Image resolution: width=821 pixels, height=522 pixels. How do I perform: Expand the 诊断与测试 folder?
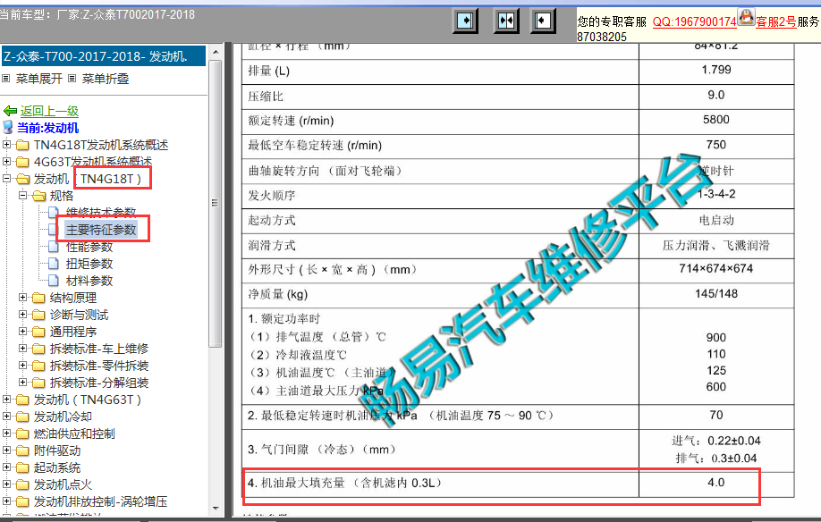pyautogui.click(x=22, y=315)
